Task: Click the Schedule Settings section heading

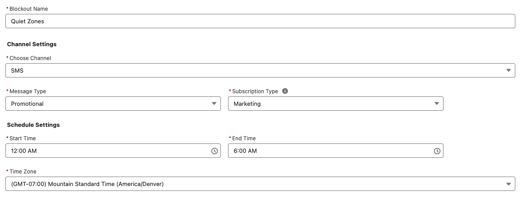Action: point(33,125)
